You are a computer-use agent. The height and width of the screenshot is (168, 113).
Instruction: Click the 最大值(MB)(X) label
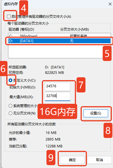[x=21, y=97]
